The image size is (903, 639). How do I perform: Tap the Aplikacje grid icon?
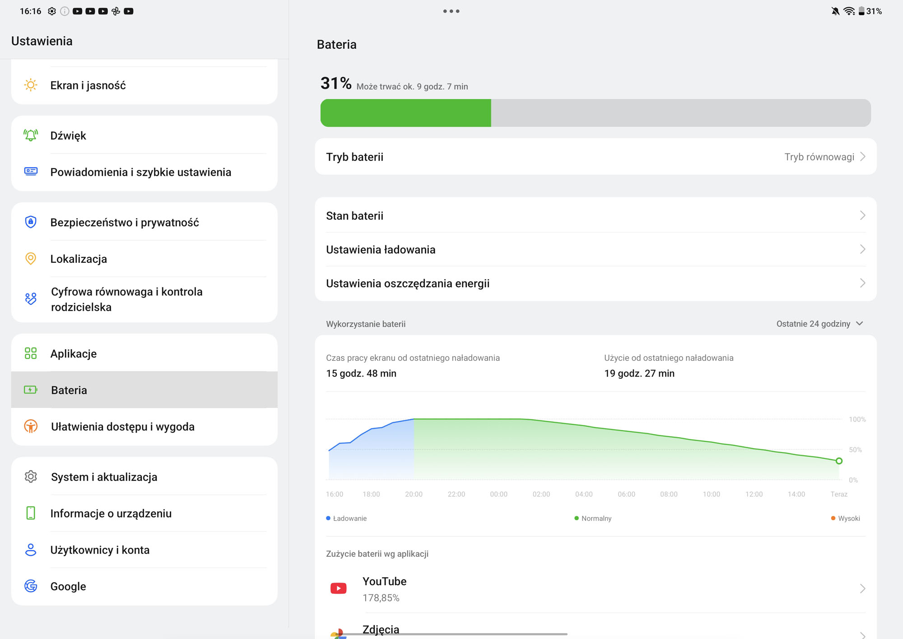tap(31, 353)
